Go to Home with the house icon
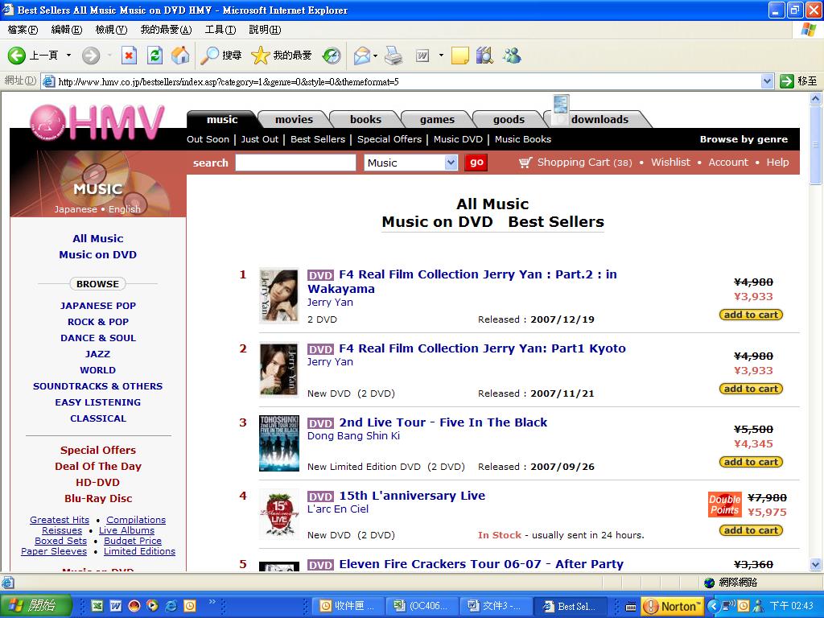Screen dimensions: 824x618 [x=180, y=56]
